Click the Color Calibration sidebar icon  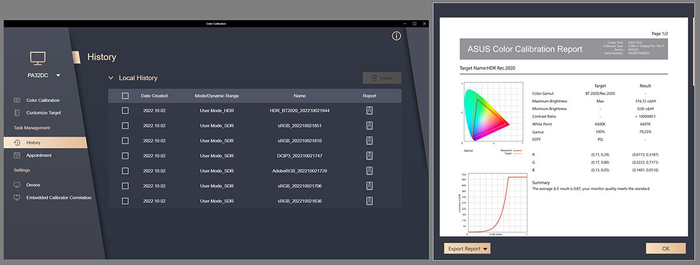[17, 100]
